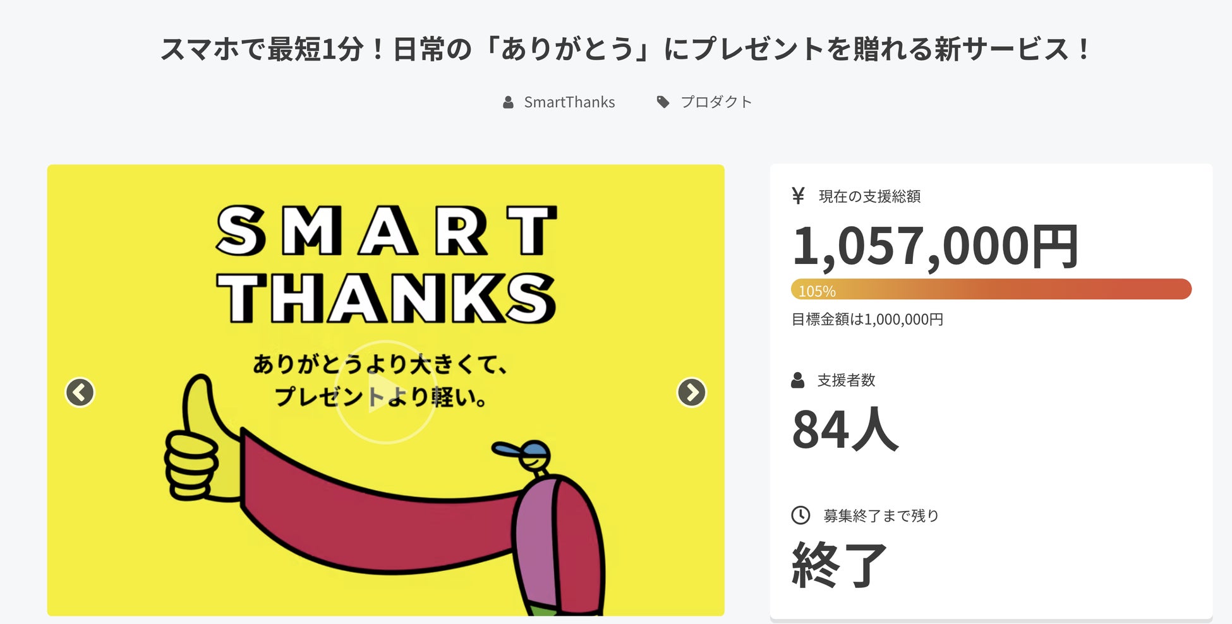Click the project title heading

point(625,49)
